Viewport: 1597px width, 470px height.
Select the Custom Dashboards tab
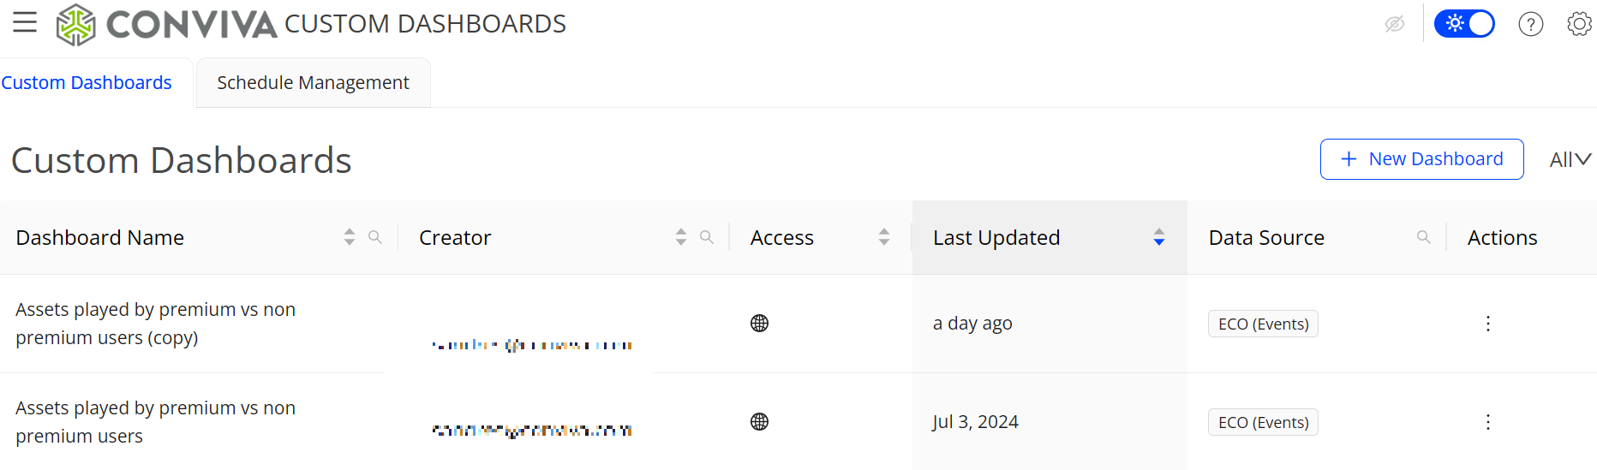click(x=87, y=83)
